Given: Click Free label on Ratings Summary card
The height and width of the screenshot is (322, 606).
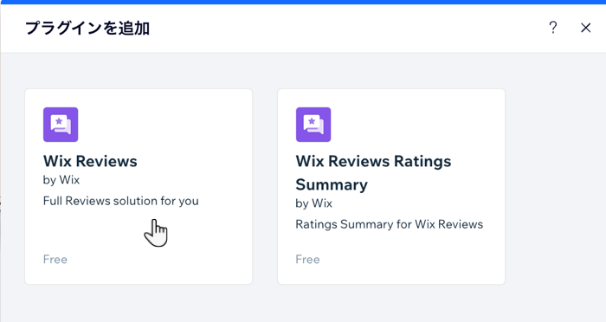Looking at the screenshot, I should (x=307, y=260).
